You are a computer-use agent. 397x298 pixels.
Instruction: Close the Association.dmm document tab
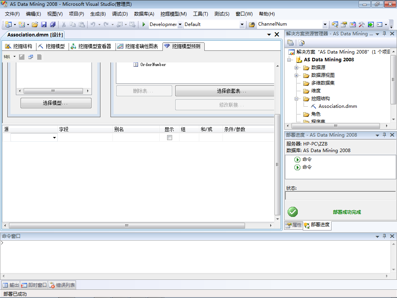277,35
